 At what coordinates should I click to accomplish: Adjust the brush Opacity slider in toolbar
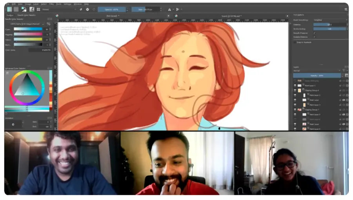(x=112, y=9)
